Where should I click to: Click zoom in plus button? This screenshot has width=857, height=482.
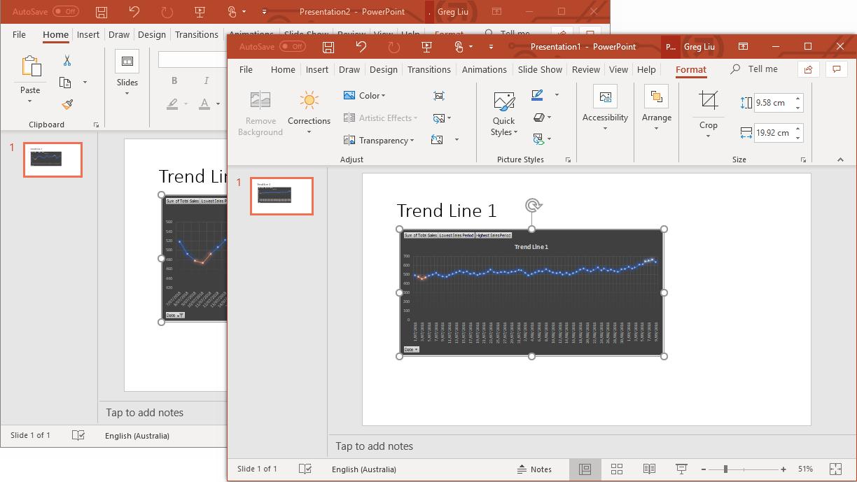(x=783, y=469)
